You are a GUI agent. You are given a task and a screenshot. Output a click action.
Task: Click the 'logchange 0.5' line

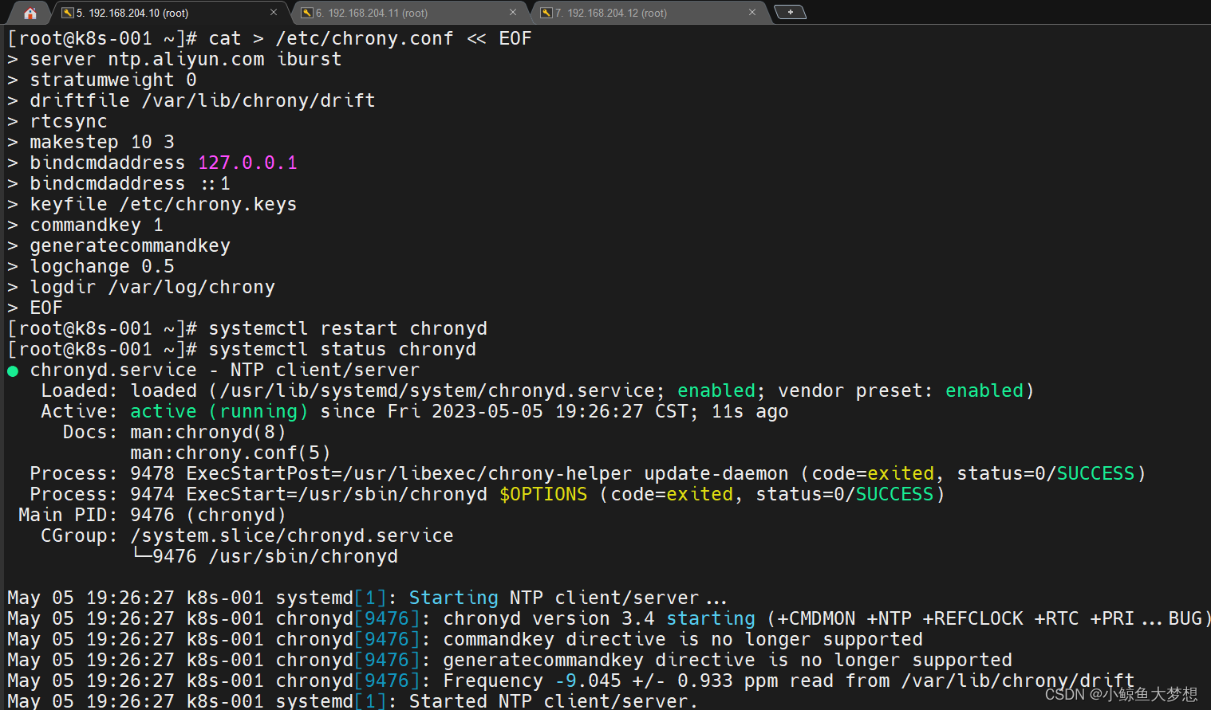[102, 267]
